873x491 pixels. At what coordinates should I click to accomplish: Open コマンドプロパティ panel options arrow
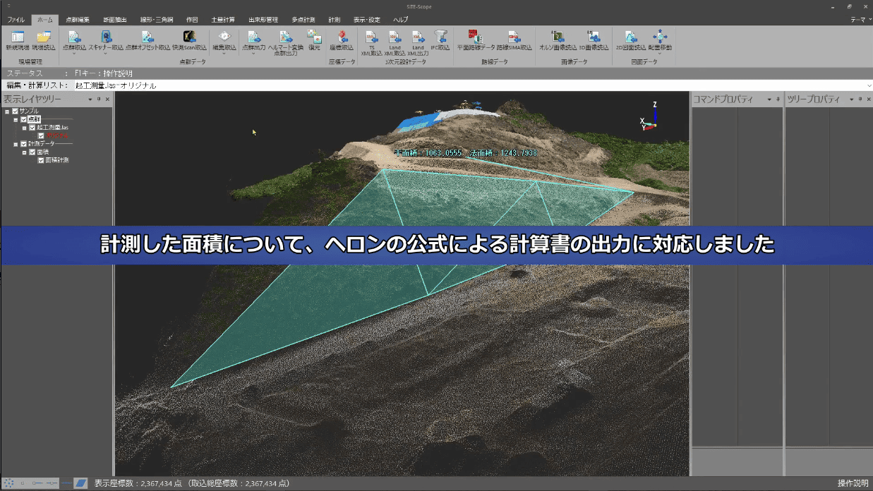point(769,99)
